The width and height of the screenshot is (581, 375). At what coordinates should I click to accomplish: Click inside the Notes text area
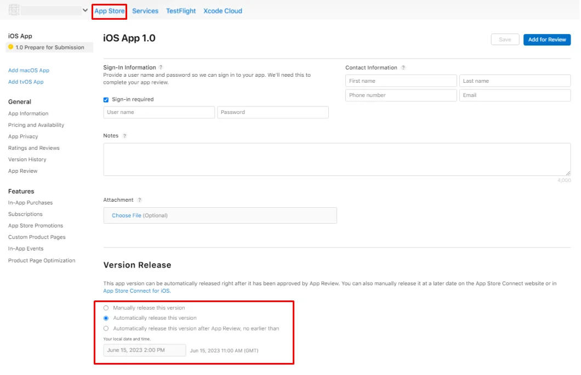[x=337, y=160]
